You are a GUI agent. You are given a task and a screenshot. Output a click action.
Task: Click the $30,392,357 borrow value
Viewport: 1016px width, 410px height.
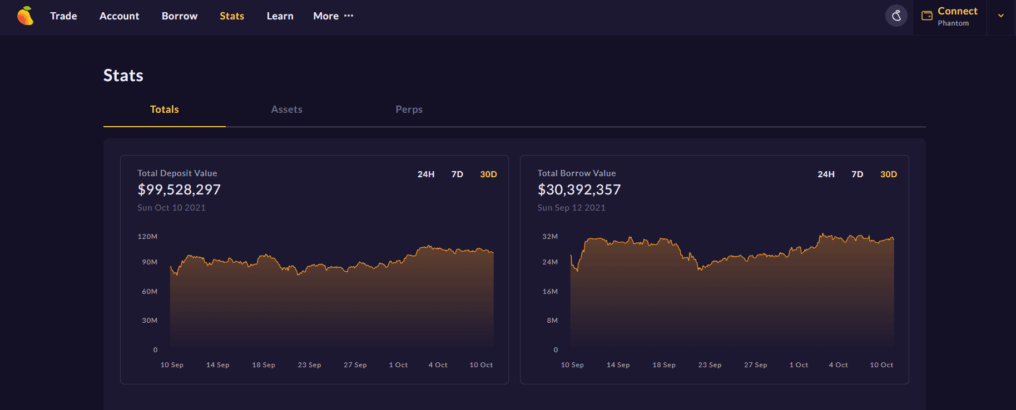579,190
